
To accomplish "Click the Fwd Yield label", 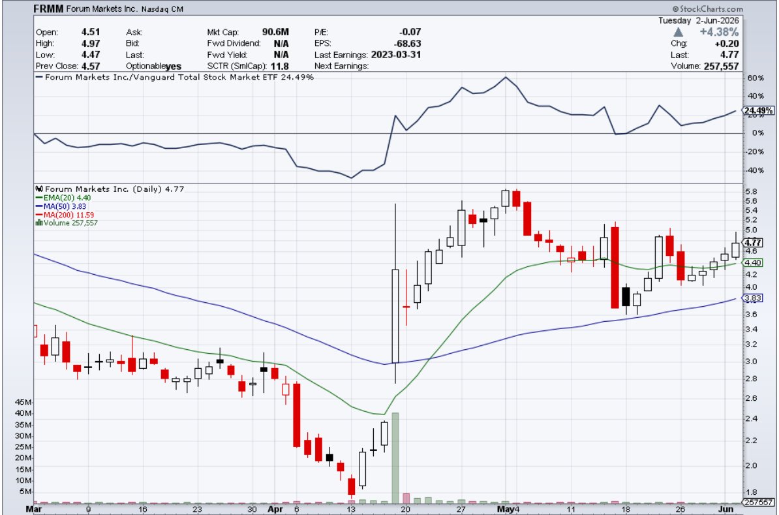I will pyautogui.click(x=227, y=55).
